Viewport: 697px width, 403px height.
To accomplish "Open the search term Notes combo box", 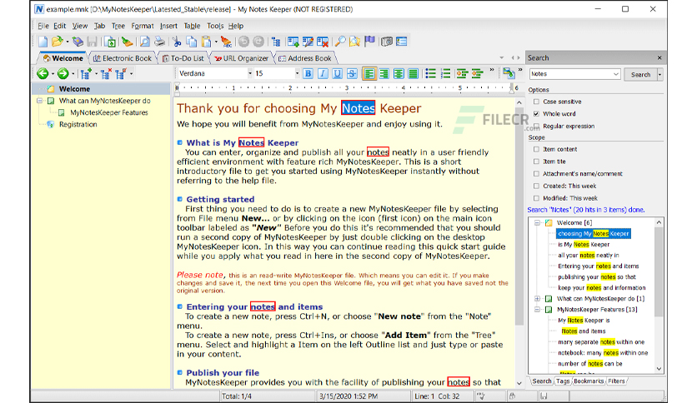I will [616, 74].
